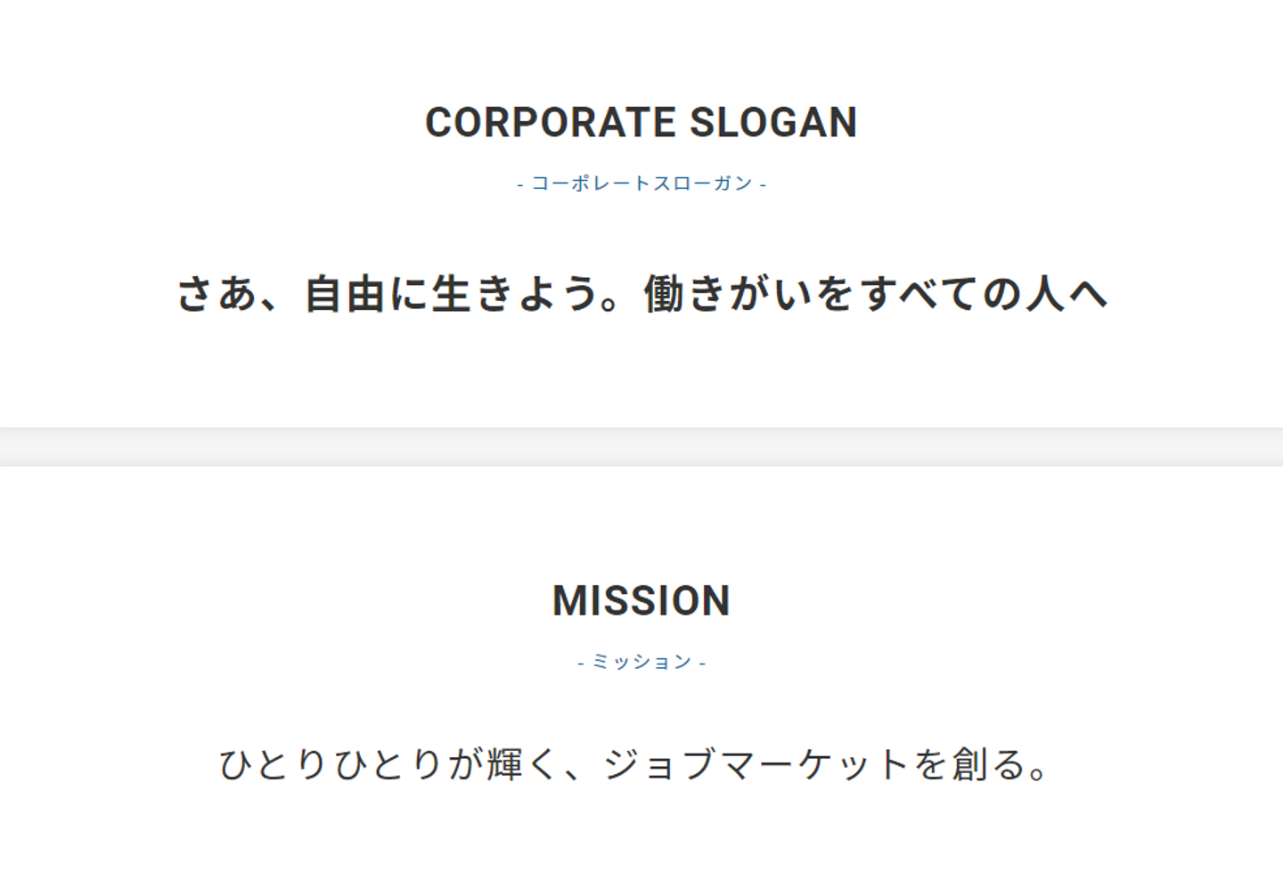Image resolution: width=1283 pixels, height=880 pixels.
Task: Click the kanji 輝 in the mission statement
Action: 504,764
